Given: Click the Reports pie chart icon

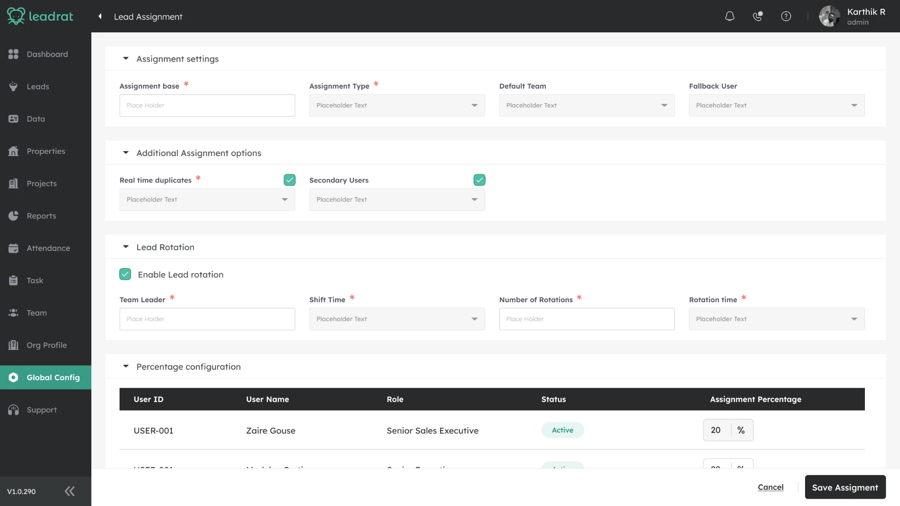Looking at the screenshot, I should 13,216.
